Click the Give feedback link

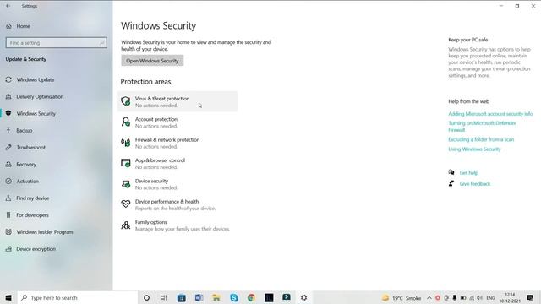pos(475,184)
